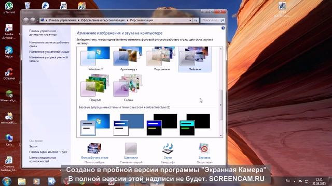Launch CCleaner from the desktop icon
The width and height of the screenshot is (332, 186).
(x=9, y=74)
